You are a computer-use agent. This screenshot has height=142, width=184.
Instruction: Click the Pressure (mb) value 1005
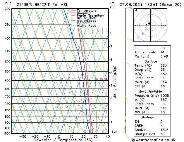coord(165,96)
